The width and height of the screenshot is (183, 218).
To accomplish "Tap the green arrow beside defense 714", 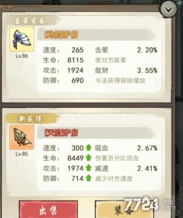I will pyautogui.click(x=88, y=178).
